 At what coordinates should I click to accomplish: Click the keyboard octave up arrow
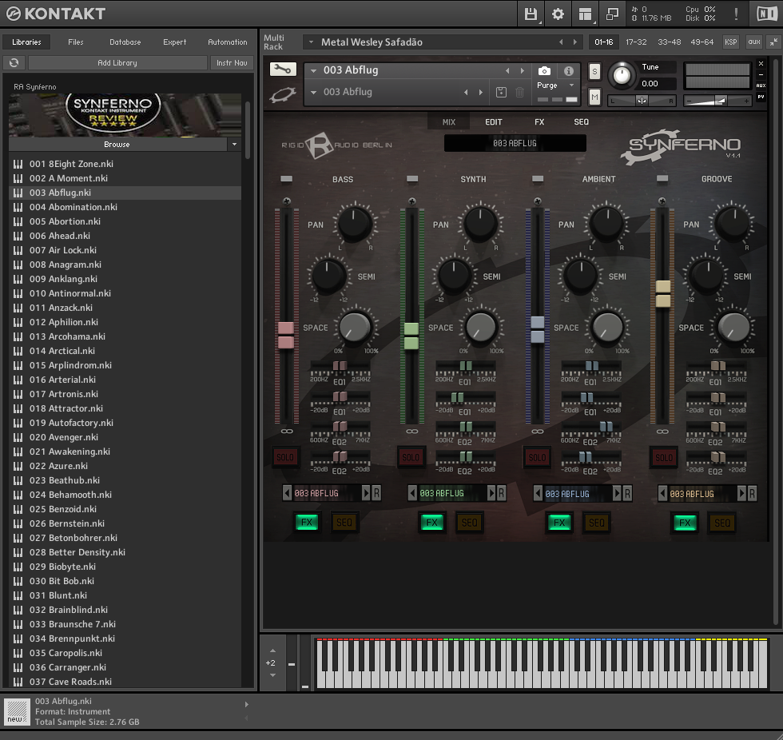point(272,650)
